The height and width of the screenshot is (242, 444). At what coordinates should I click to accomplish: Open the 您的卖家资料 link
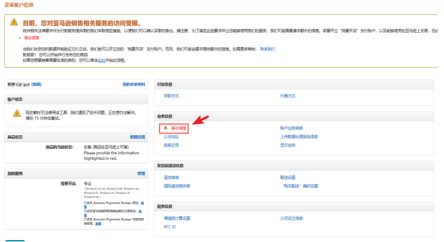134,84
